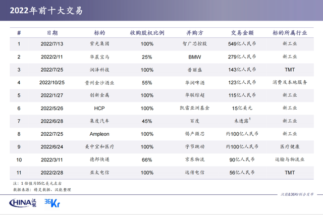This screenshot has width=323, height=215.
Task: Click the '并购方' column header
Action: [195, 33]
